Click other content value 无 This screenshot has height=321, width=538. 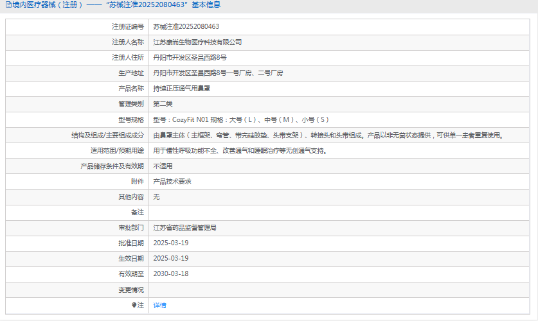tap(156, 197)
